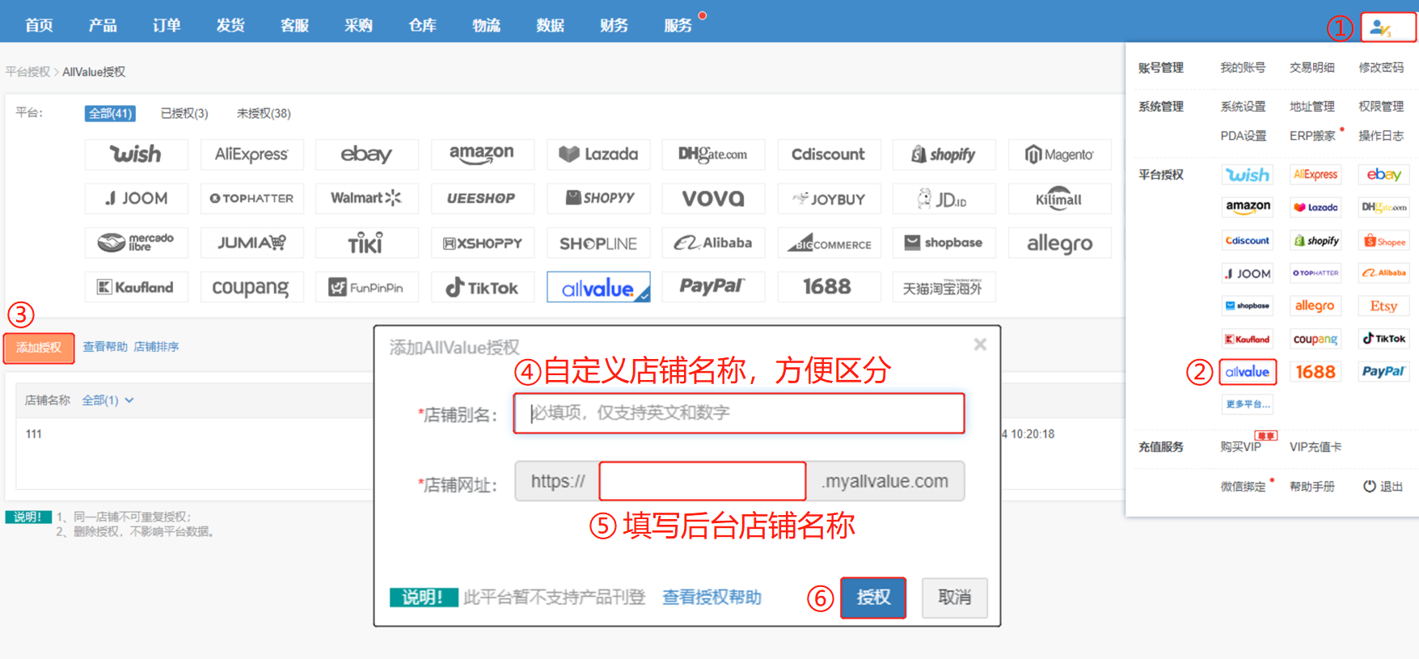Viewport: 1419px width, 659px height.
Task: Expand the 店铺名称 全部(1) dropdown
Action: point(108,400)
